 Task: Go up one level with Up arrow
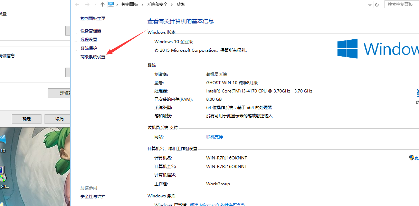pos(102,4)
